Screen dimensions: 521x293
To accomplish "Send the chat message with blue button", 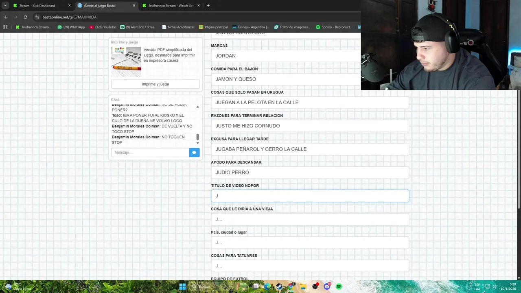I will point(194,153).
